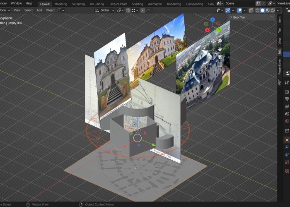Screen dimensions: 290x207
Task: Toggle viewport gizmos display button
Action: (x=228, y=10)
